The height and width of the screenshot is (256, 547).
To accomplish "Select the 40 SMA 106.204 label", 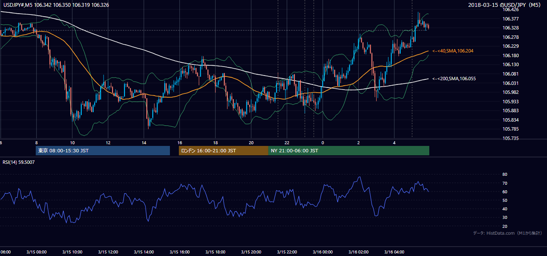I will [x=453, y=51].
